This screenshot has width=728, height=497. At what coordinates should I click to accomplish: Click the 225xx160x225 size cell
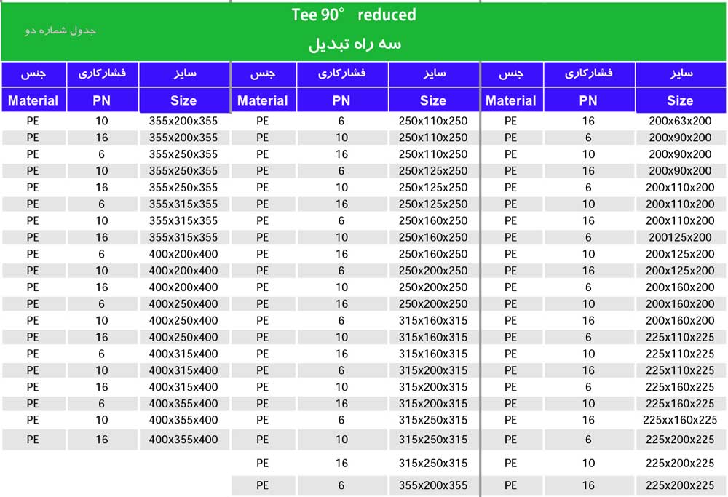(x=680, y=420)
